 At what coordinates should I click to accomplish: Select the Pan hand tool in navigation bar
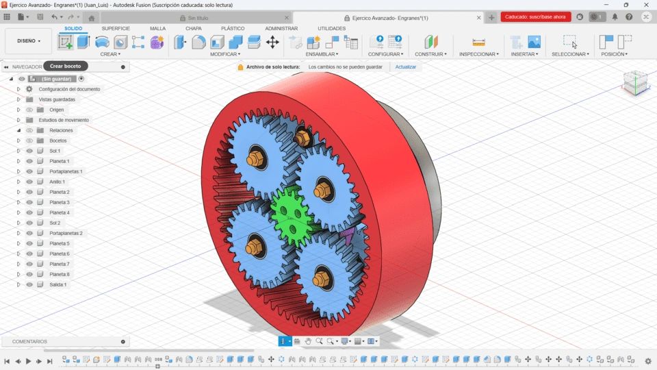[x=308, y=341]
